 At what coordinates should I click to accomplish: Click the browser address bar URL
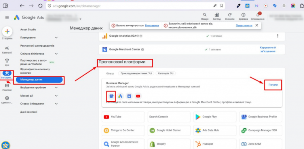[77, 6]
